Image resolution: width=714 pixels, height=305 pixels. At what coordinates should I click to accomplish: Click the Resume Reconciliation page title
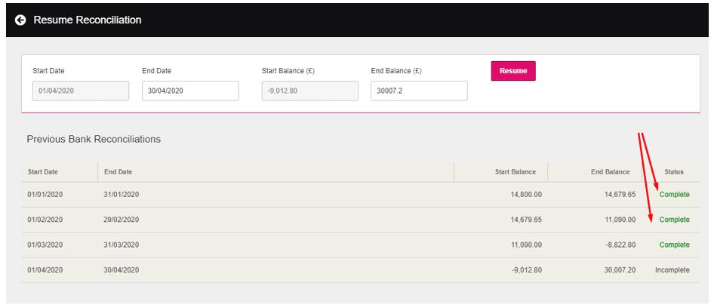(88, 20)
